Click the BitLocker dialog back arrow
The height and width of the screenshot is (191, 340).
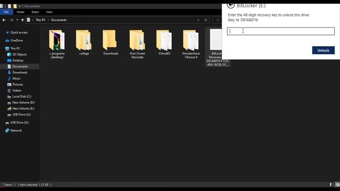tap(231, 5)
